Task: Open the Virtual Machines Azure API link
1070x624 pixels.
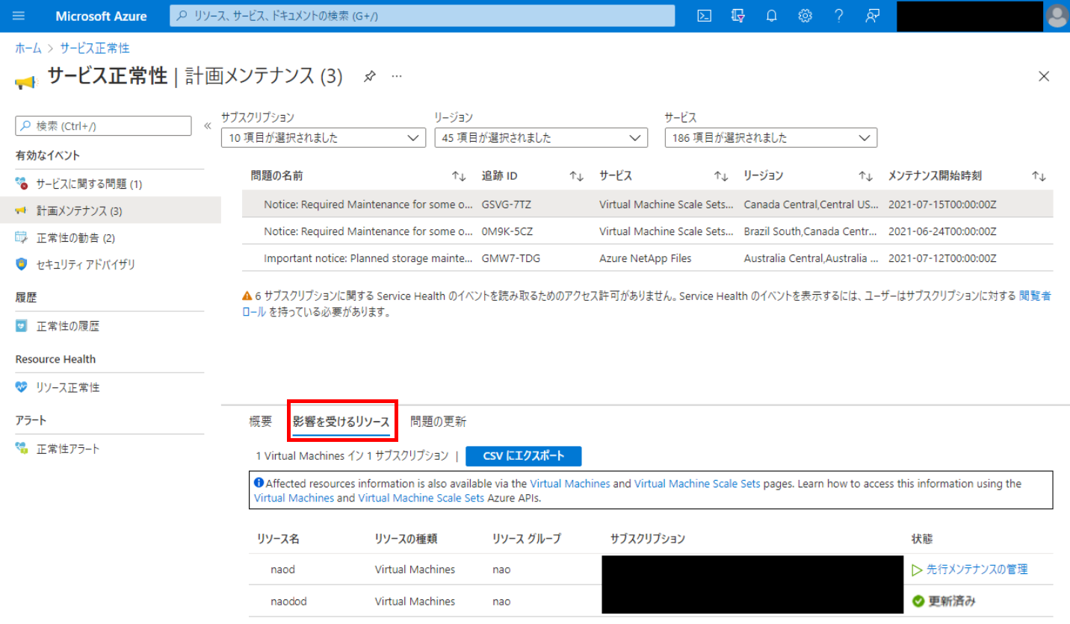Action: tap(294, 498)
